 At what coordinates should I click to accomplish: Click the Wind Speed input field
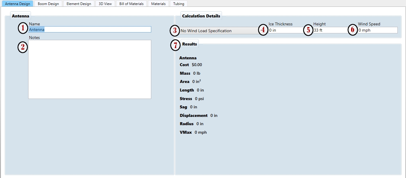(x=377, y=30)
